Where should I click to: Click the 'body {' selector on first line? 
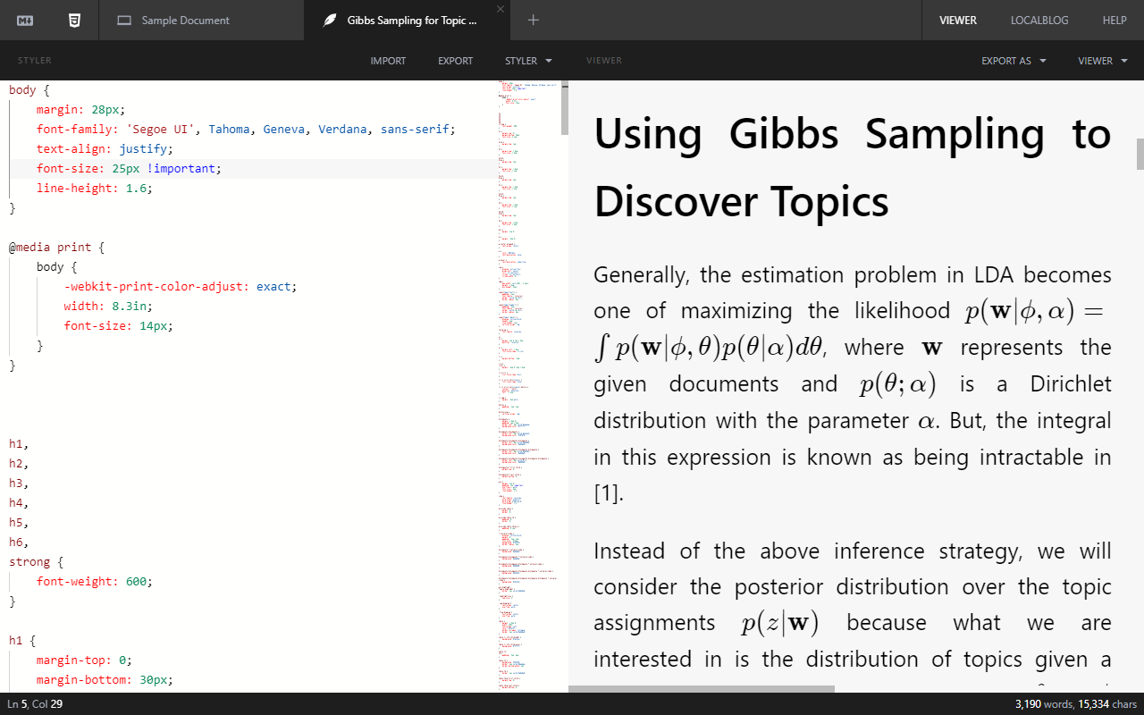29,90
